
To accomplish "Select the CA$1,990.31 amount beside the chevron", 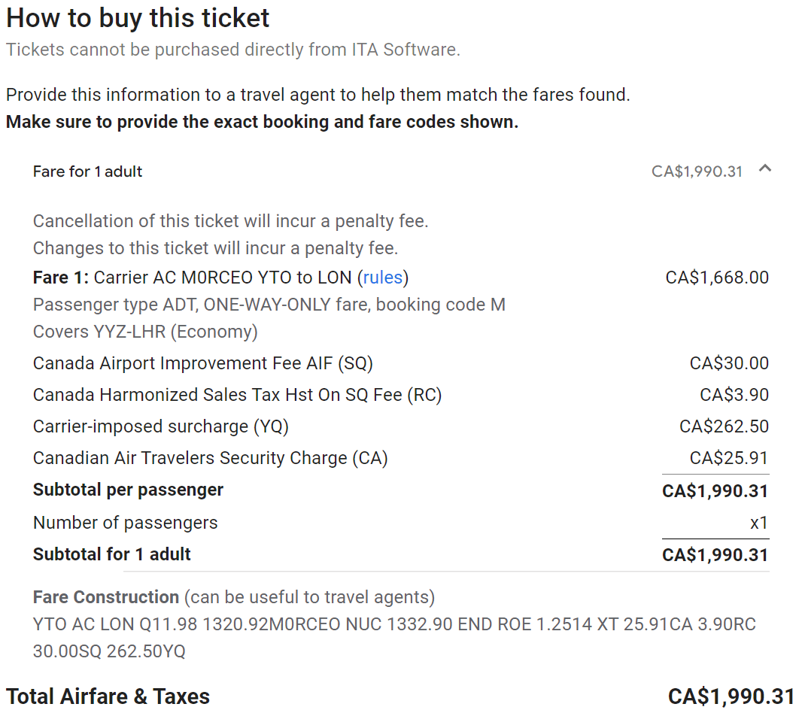I will (697, 171).
